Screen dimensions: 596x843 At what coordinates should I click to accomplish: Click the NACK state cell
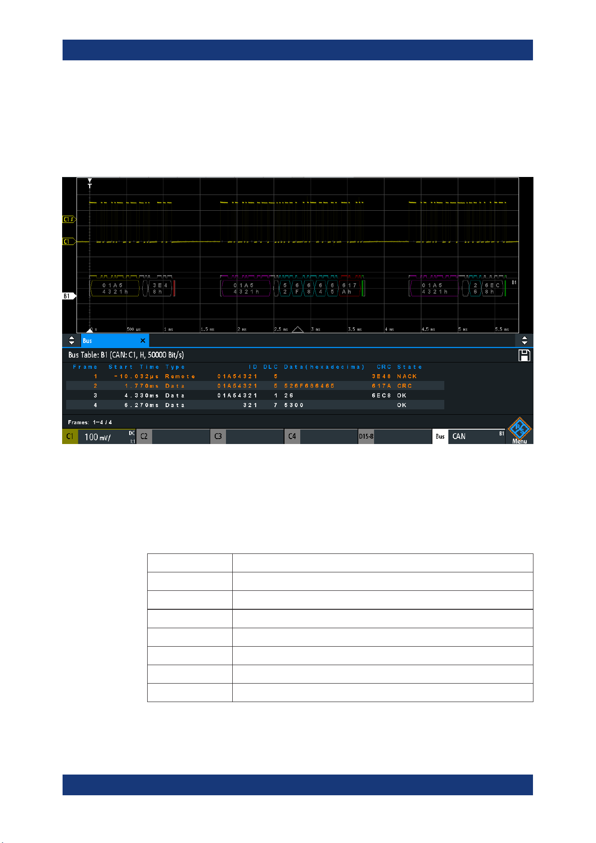pos(407,376)
